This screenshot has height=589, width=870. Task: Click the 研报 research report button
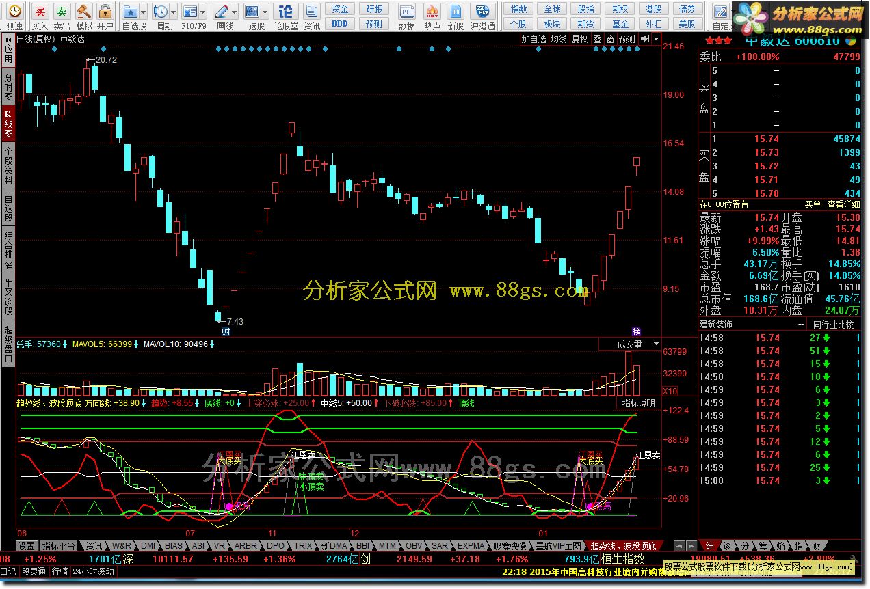pos(374,10)
